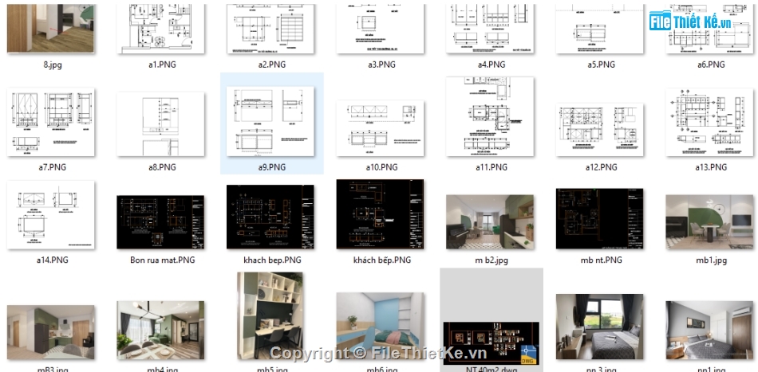
Task: Select the mb1.jpg dining render thumbnail
Action: pos(709,222)
